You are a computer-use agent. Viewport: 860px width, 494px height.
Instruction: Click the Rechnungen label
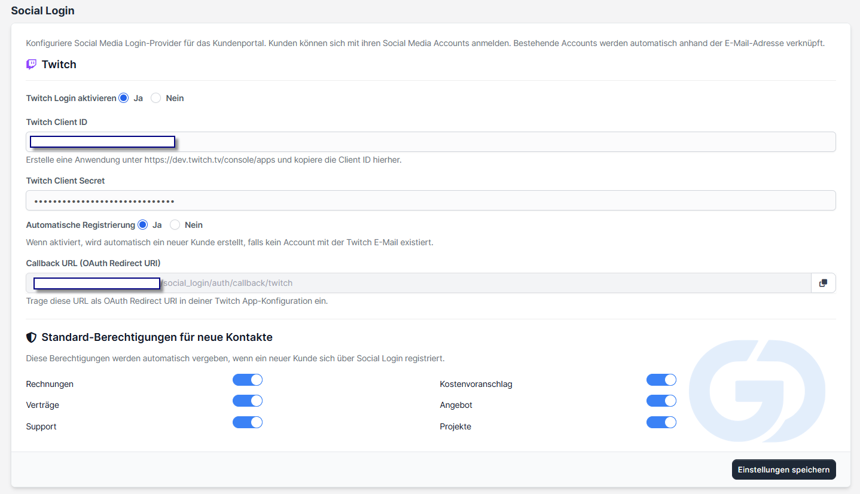[50, 384]
